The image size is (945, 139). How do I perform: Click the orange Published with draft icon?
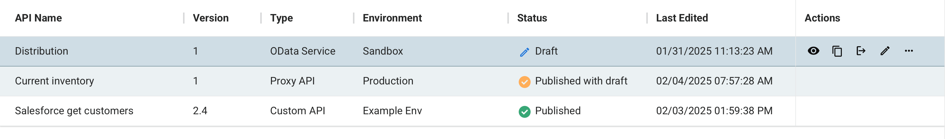coord(525,81)
